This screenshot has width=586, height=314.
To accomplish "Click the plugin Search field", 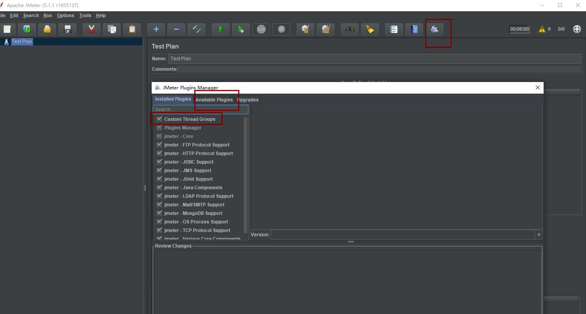I will [200, 110].
